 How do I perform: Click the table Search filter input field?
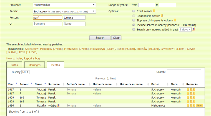pyautogui.click(x=184, y=72)
